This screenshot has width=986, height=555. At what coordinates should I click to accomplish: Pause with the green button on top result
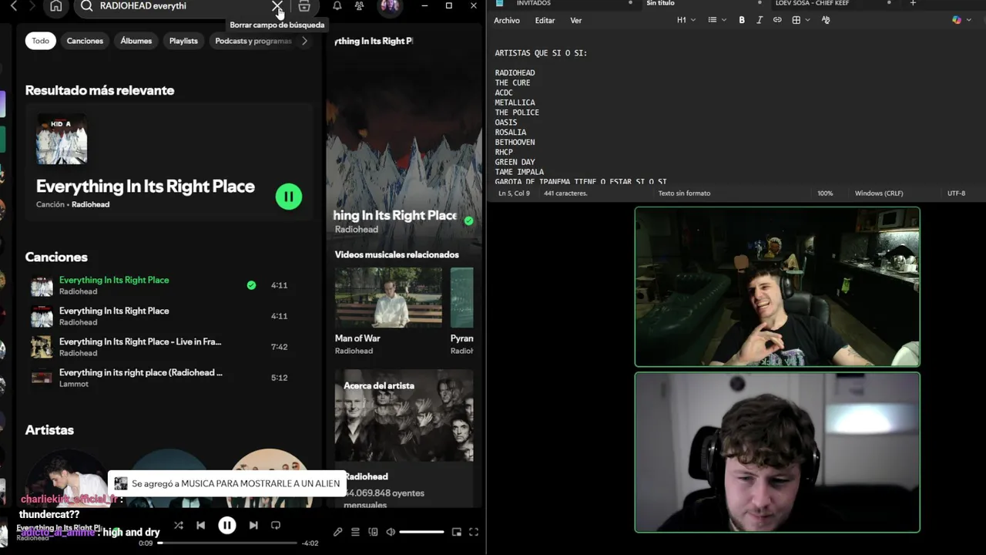(289, 197)
